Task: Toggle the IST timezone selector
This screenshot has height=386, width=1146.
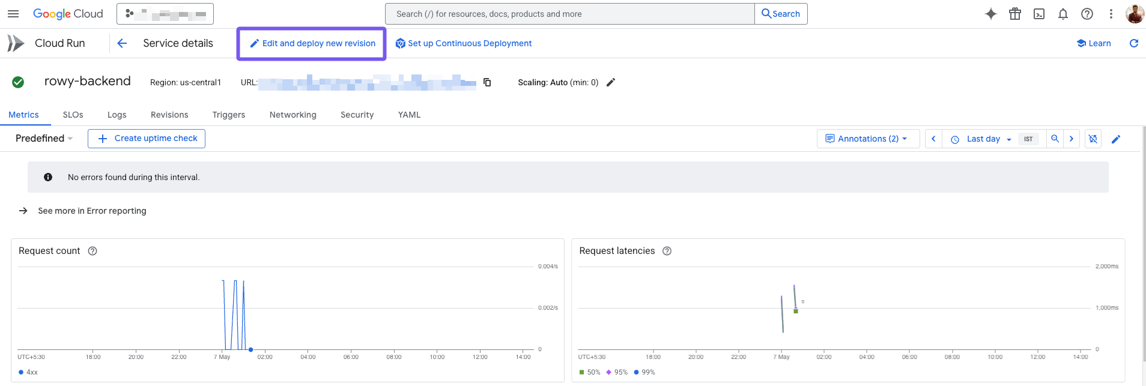Action: (x=1028, y=139)
